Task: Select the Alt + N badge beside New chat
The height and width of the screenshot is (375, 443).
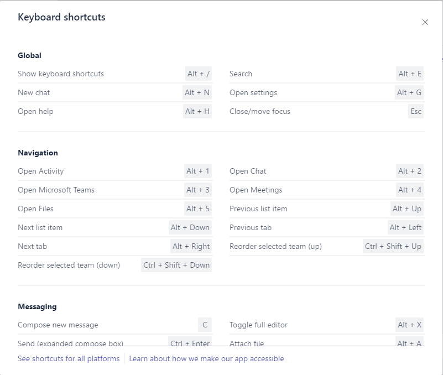Action: (197, 92)
